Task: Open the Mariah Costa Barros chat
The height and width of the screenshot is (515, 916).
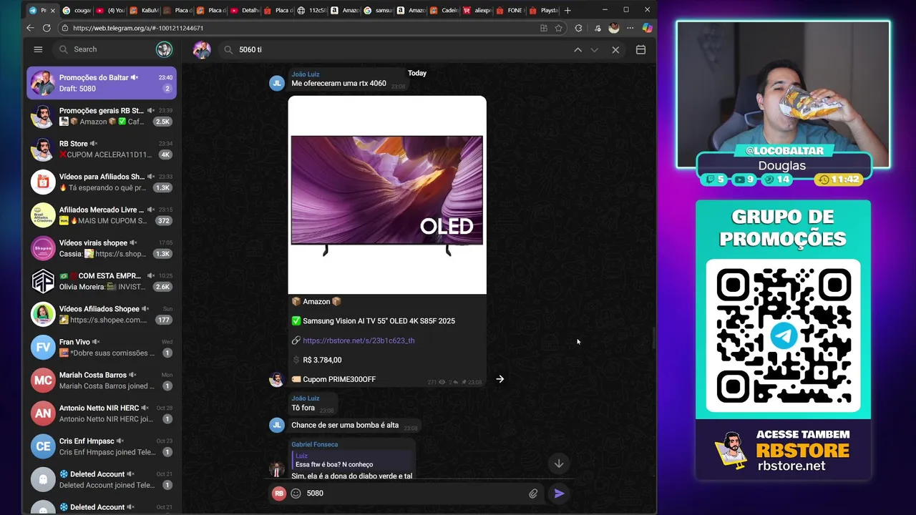Action: (102, 380)
